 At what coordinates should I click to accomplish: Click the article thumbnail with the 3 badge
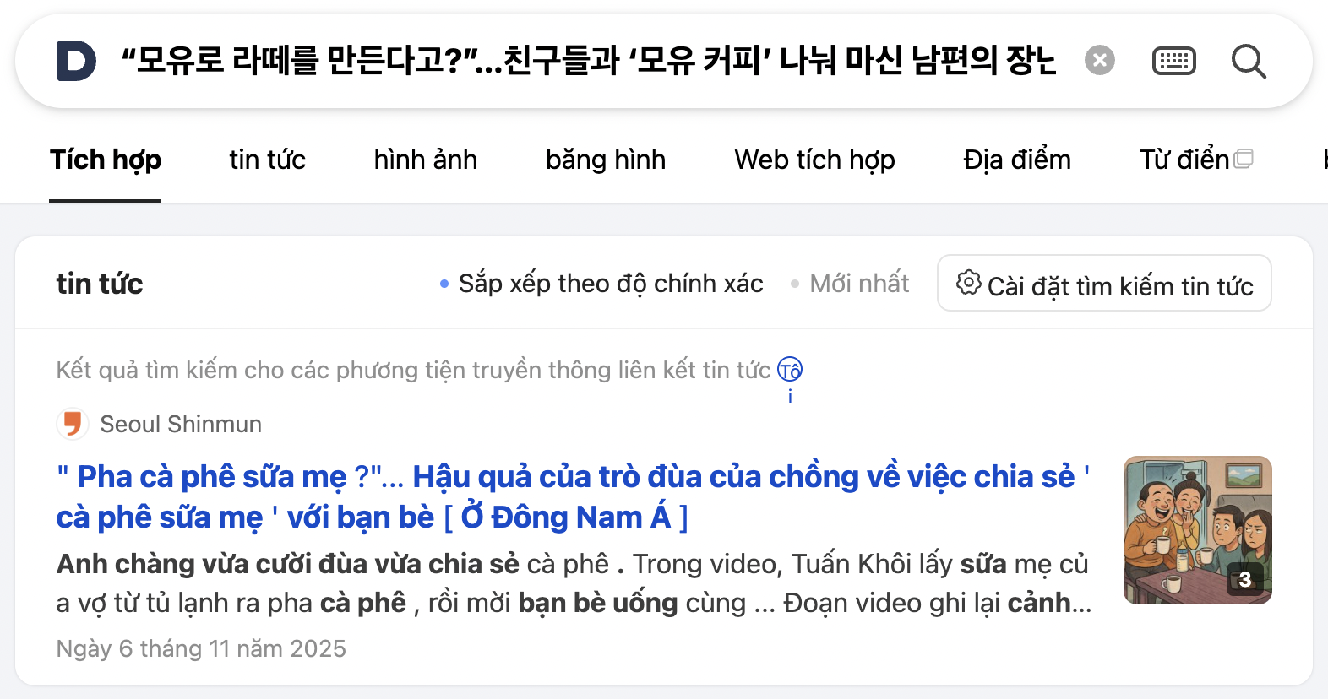1197,530
